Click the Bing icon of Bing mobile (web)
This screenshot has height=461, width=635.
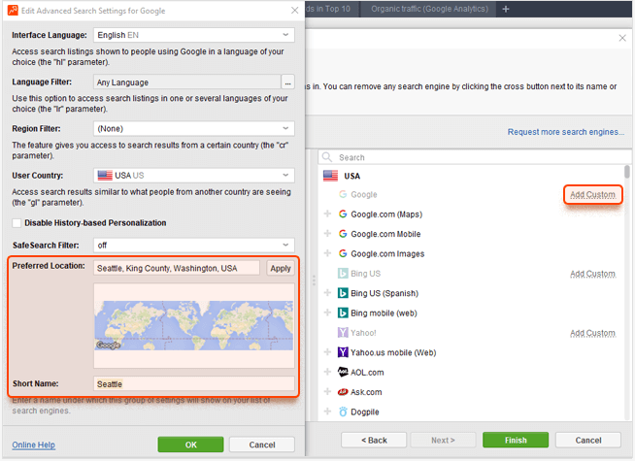pos(343,313)
